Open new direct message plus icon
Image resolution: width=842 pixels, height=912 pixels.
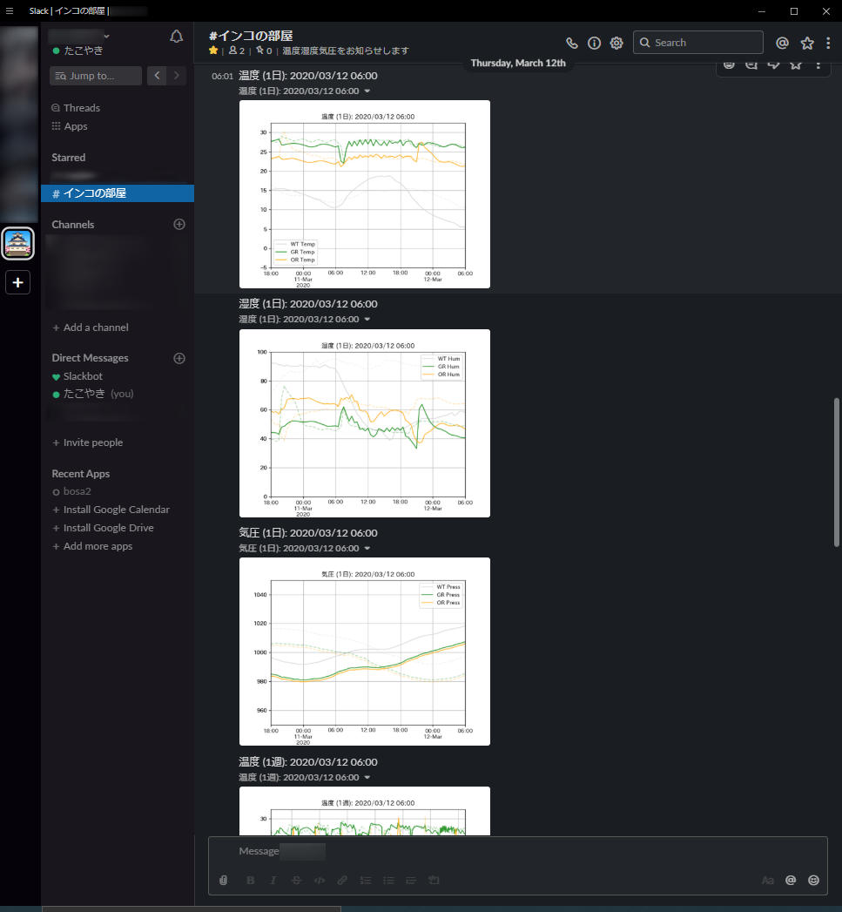click(179, 358)
